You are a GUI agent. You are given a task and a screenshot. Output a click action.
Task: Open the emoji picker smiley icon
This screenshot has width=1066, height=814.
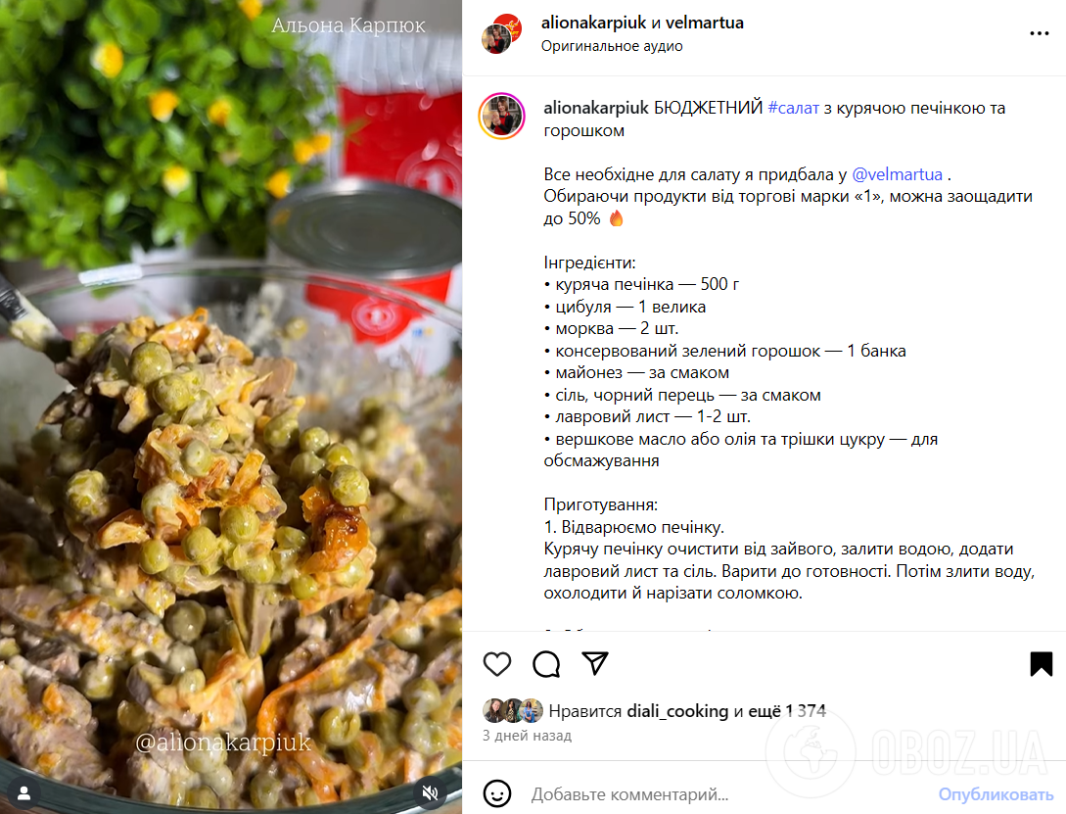497,793
